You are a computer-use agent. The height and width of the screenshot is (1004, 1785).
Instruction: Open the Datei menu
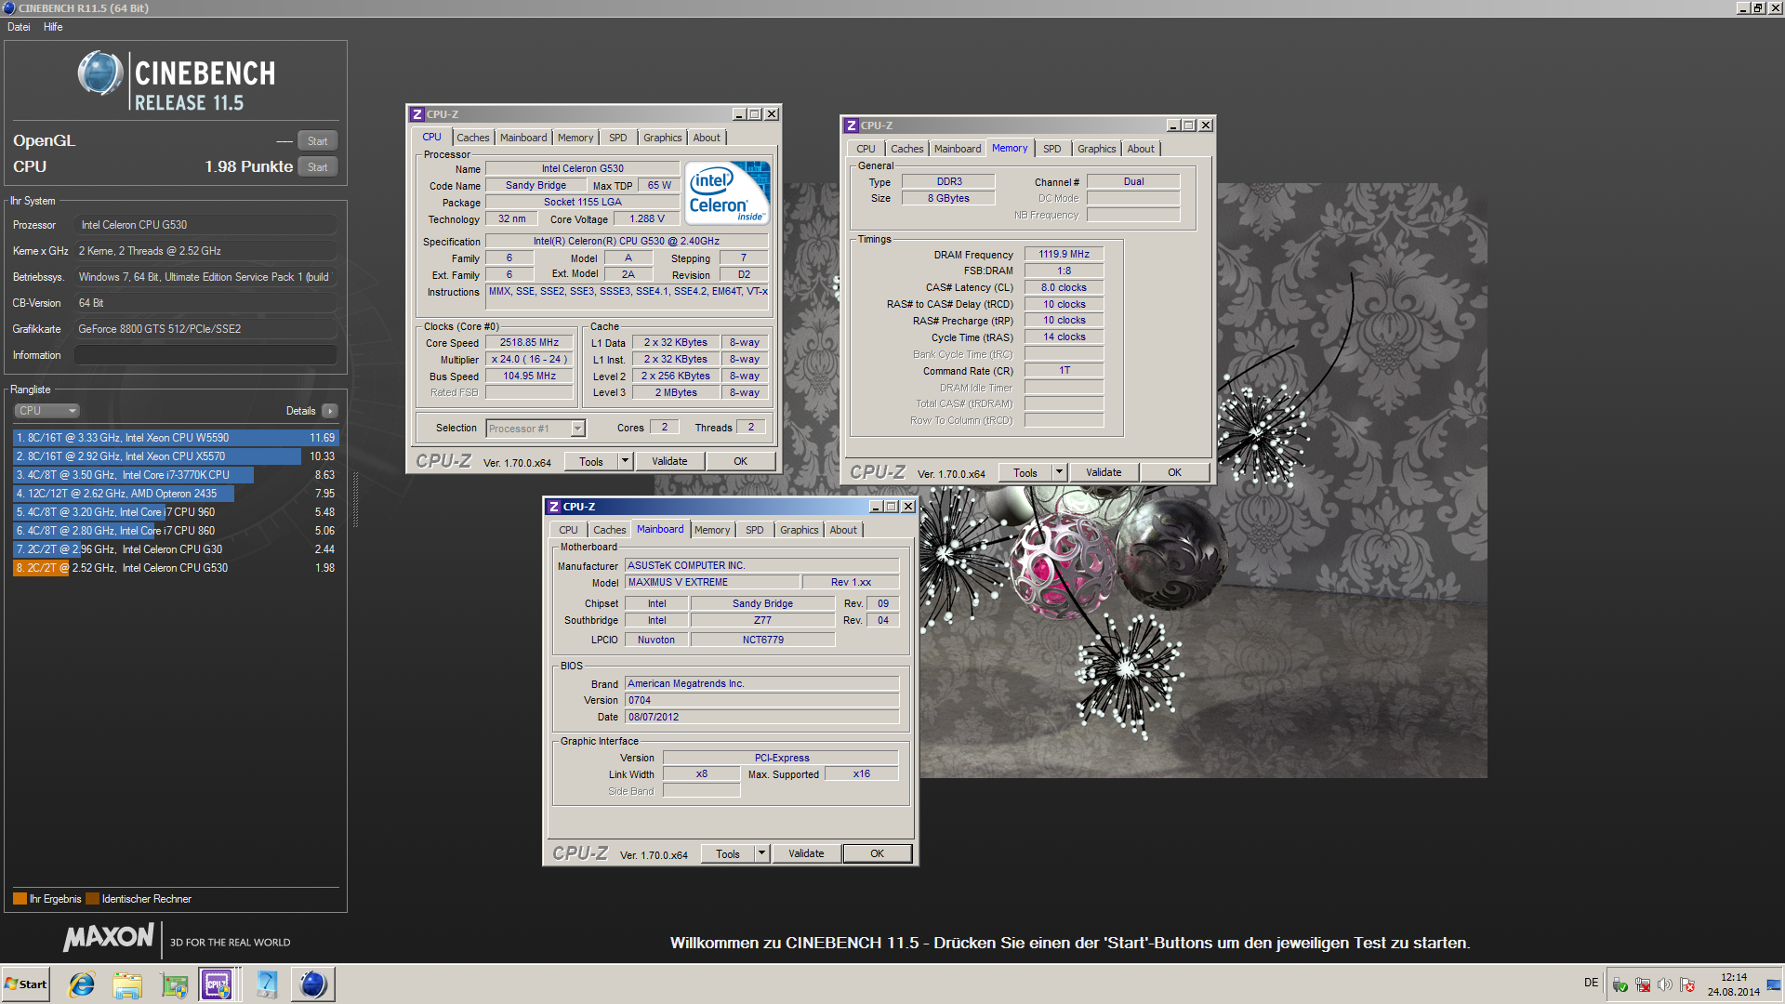[19, 27]
